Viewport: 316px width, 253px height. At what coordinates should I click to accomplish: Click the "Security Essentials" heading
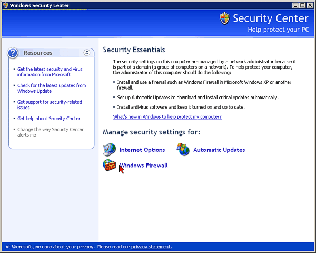click(134, 50)
